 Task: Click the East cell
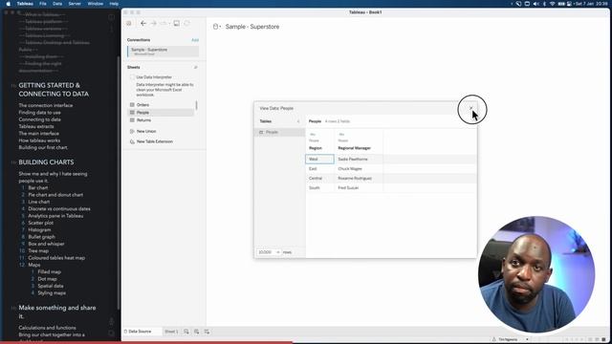[x=319, y=168]
